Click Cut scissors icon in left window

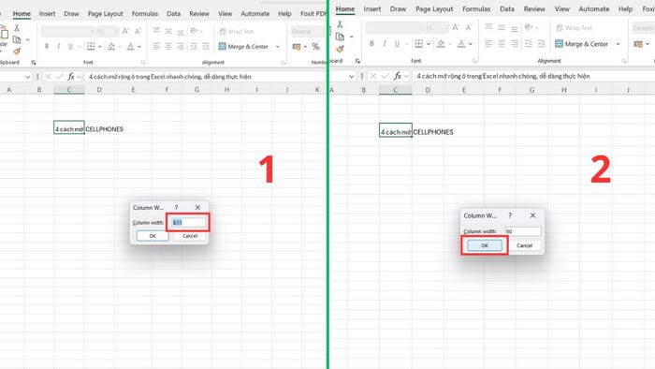[x=17, y=28]
